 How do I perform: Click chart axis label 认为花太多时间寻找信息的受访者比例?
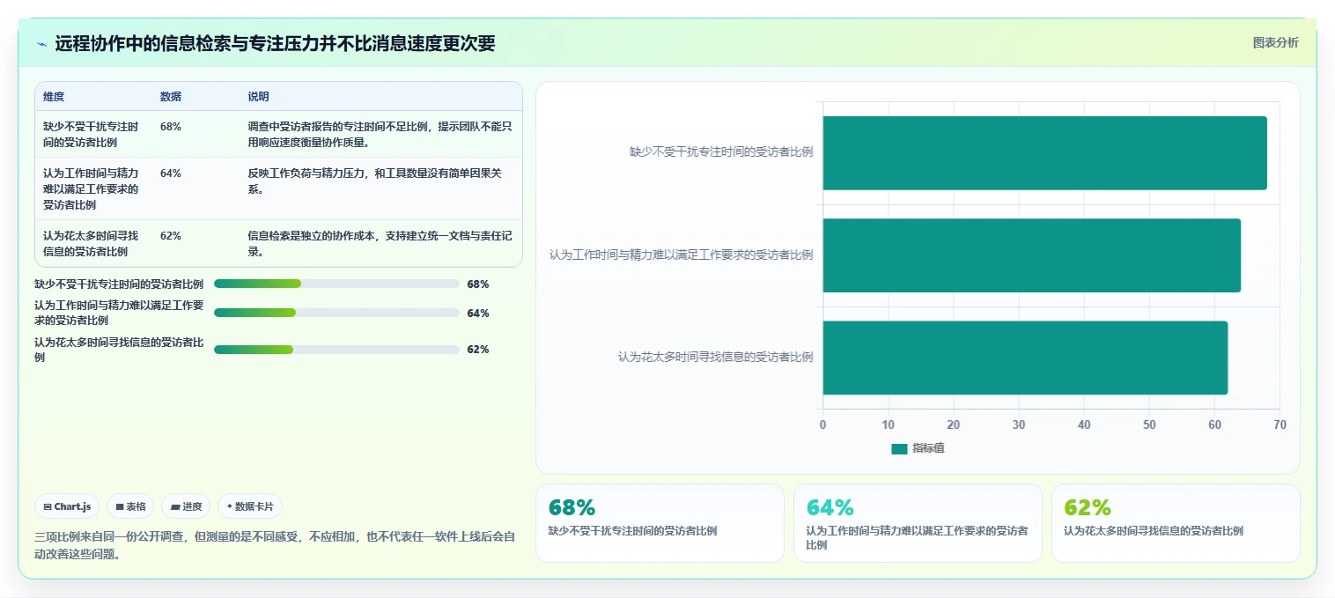click(x=715, y=358)
